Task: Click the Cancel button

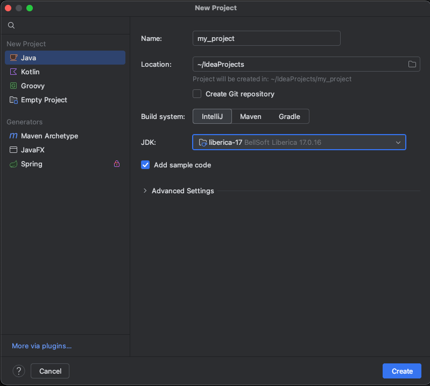Action: point(50,371)
